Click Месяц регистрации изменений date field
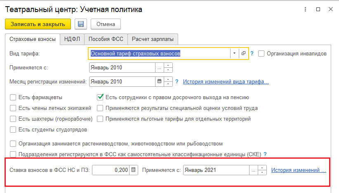This screenshot has height=193, width=339. pos(122,82)
